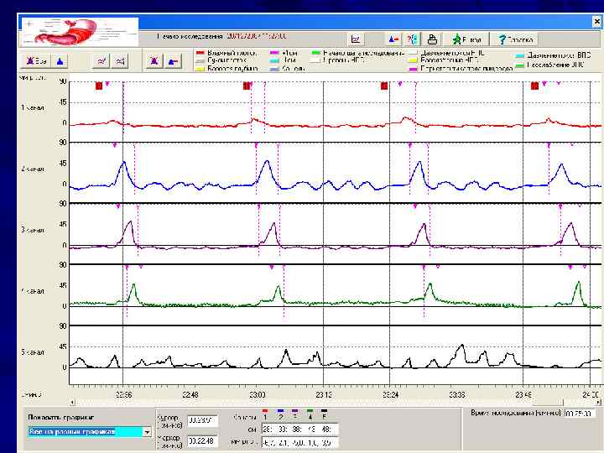Click the chart graph icon in top toolbar
The width and height of the screenshot is (604, 453).
tap(356, 39)
